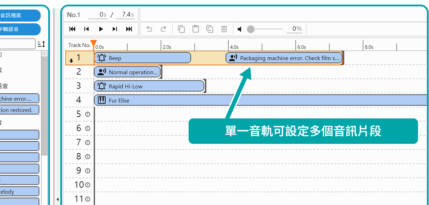This screenshot has height=205, width=429.
Task: Click the 6.0s ruler label
Action: click(x=301, y=47)
